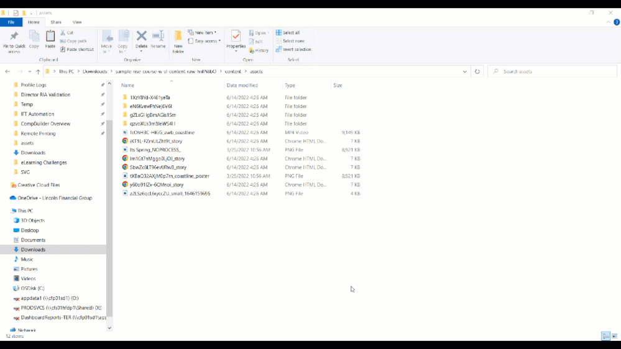Click Copy path command
This screenshot has width=621, height=349.
(73, 41)
